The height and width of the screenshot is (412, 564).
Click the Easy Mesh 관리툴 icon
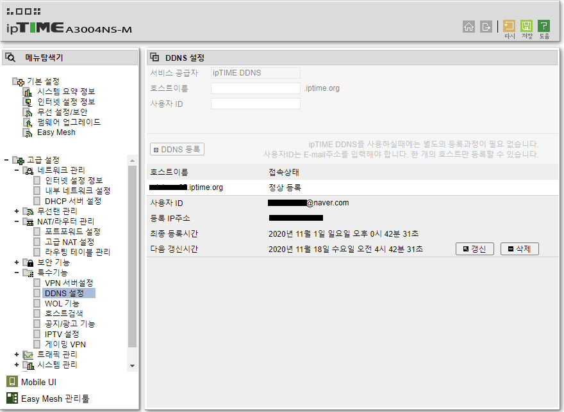(12, 398)
